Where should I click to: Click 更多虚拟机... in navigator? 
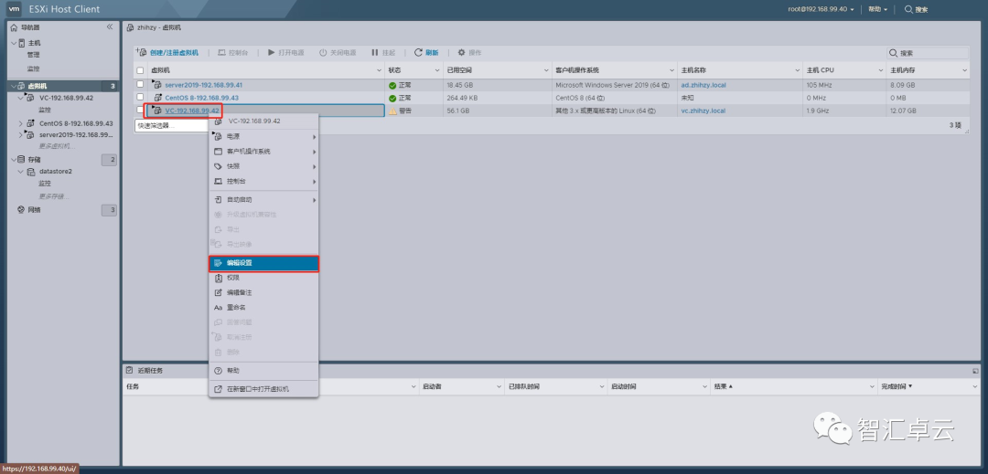tap(56, 146)
